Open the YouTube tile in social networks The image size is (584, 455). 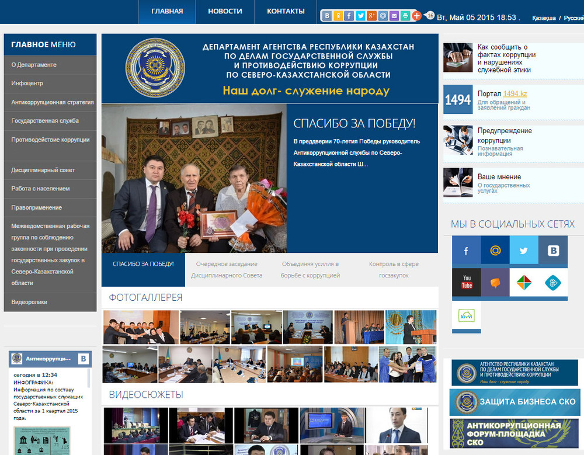[x=466, y=283]
